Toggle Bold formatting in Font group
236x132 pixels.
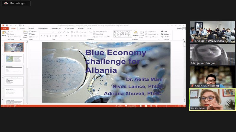(41, 36)
